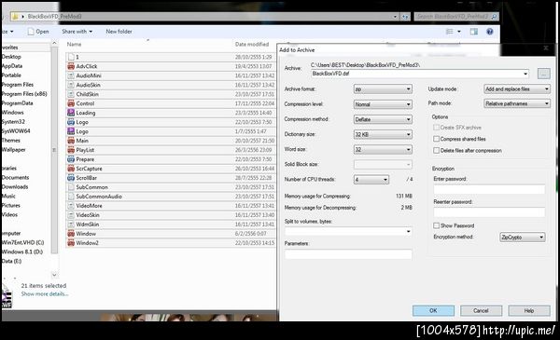Select Windows 8.1 (D:) drive
This screenshot has height=340, width=560.
tap(22, 252)
